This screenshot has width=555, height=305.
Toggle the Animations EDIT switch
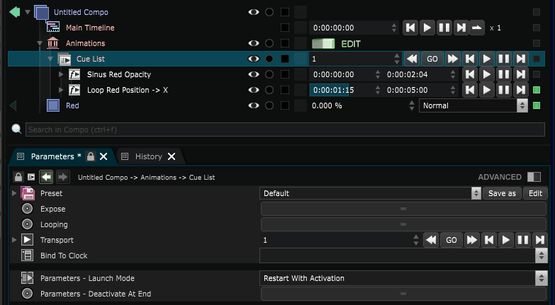coord(323,43)
